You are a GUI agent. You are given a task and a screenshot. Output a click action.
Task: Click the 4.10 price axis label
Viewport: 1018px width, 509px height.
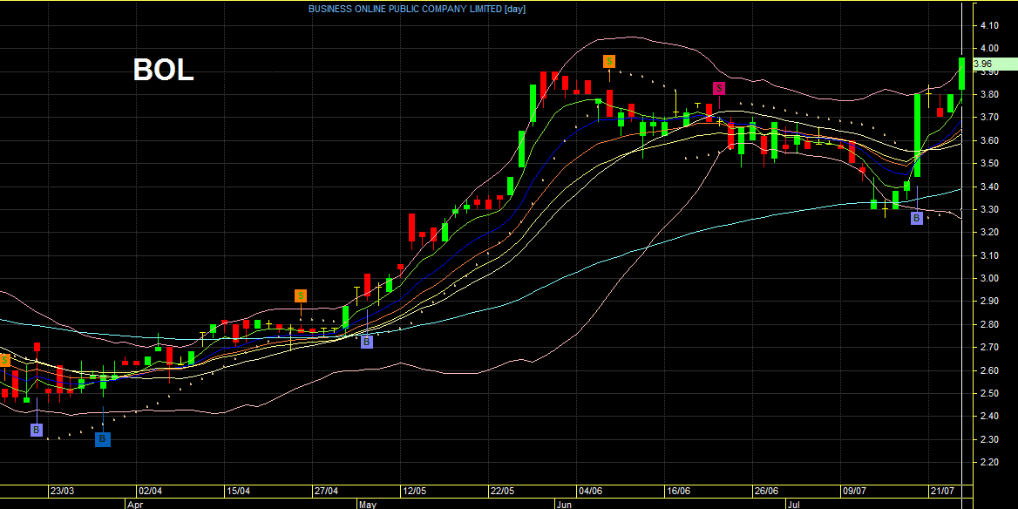pyautogui.click(x=990, y=25)
